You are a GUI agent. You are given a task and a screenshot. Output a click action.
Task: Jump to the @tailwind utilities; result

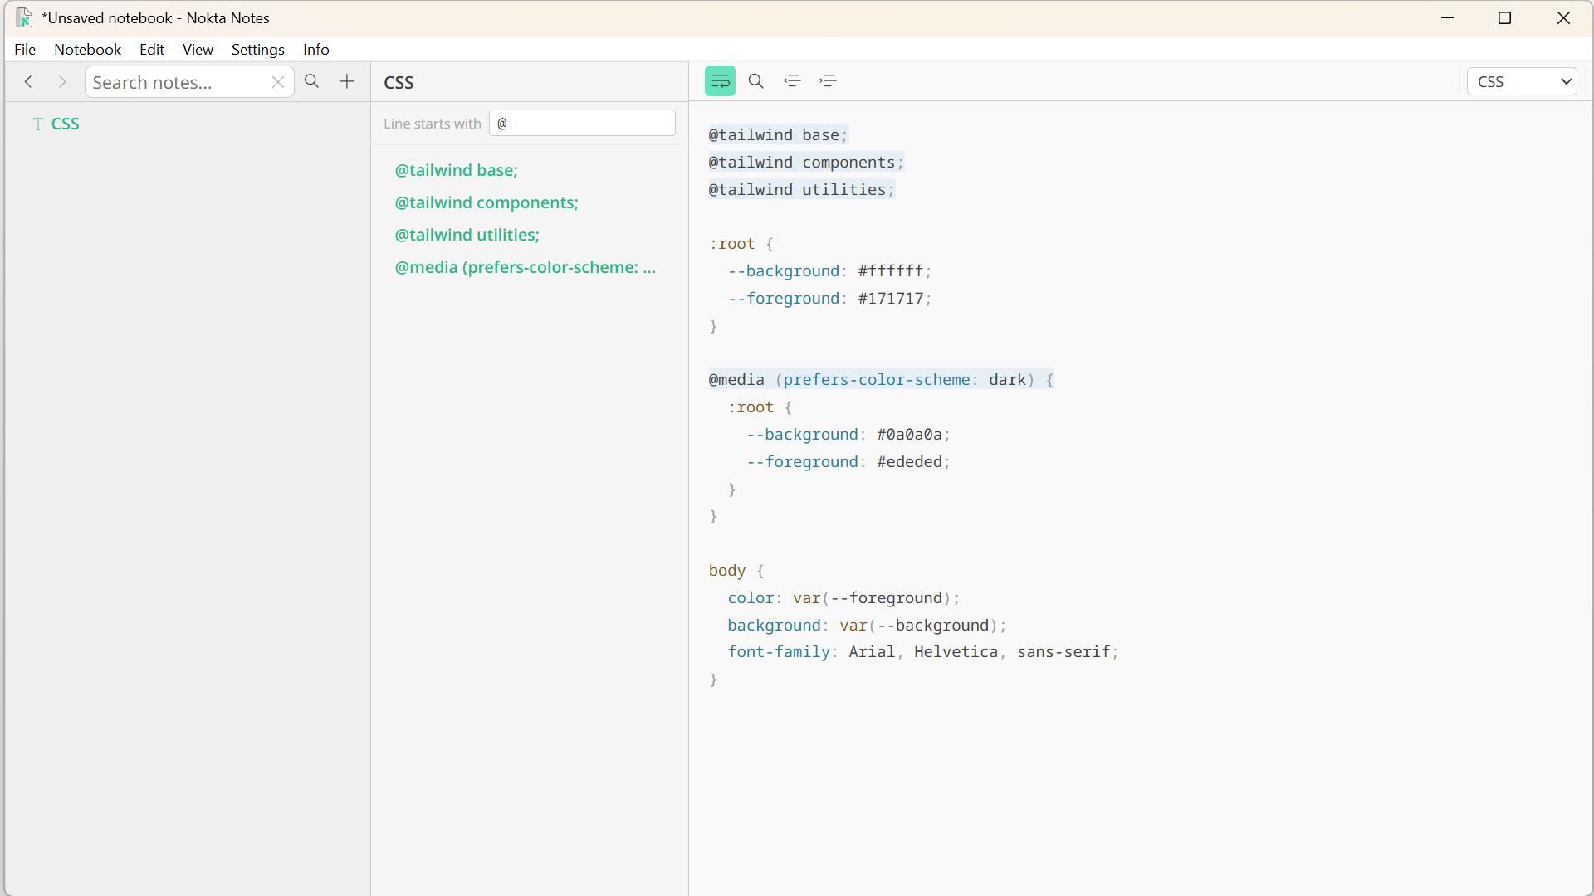[467, 235]
